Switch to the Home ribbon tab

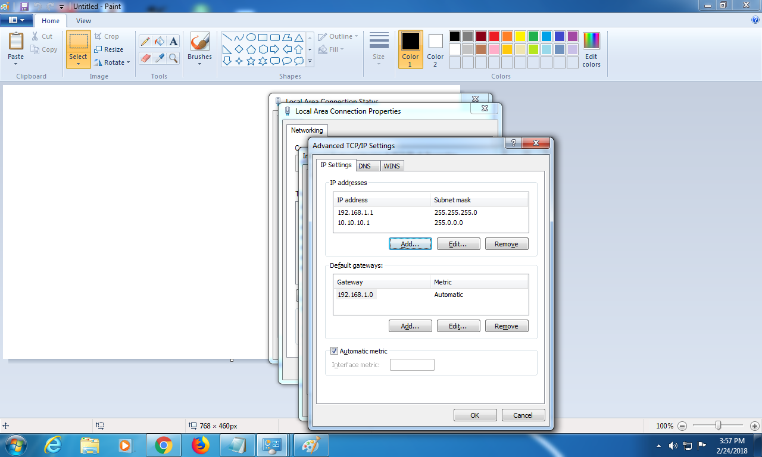pyautogui.click(x=51, y=21)
